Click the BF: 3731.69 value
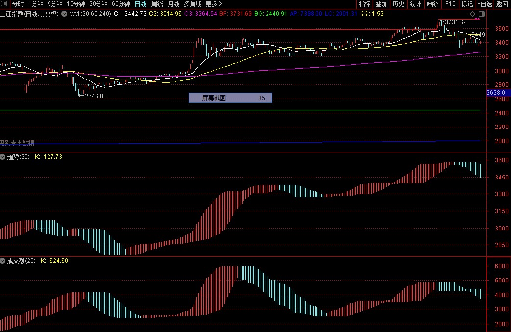Screen dimensions: 511x332 (236, 14)
